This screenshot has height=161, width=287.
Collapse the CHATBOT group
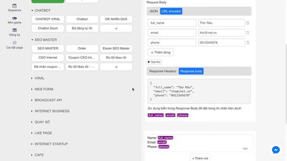[32, 11]
